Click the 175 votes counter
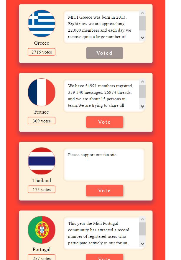Screen dimensions: 181x260 (x=42, y=190)
